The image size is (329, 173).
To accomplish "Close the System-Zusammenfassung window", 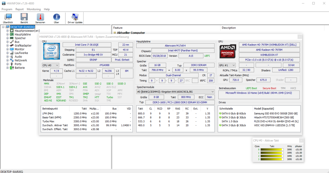I will click(299, 37).
